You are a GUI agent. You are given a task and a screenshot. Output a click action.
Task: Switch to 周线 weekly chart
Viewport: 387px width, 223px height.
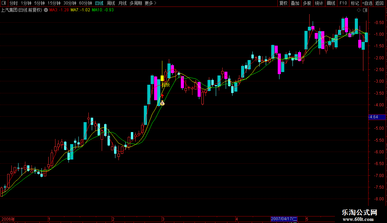point(111,3)
